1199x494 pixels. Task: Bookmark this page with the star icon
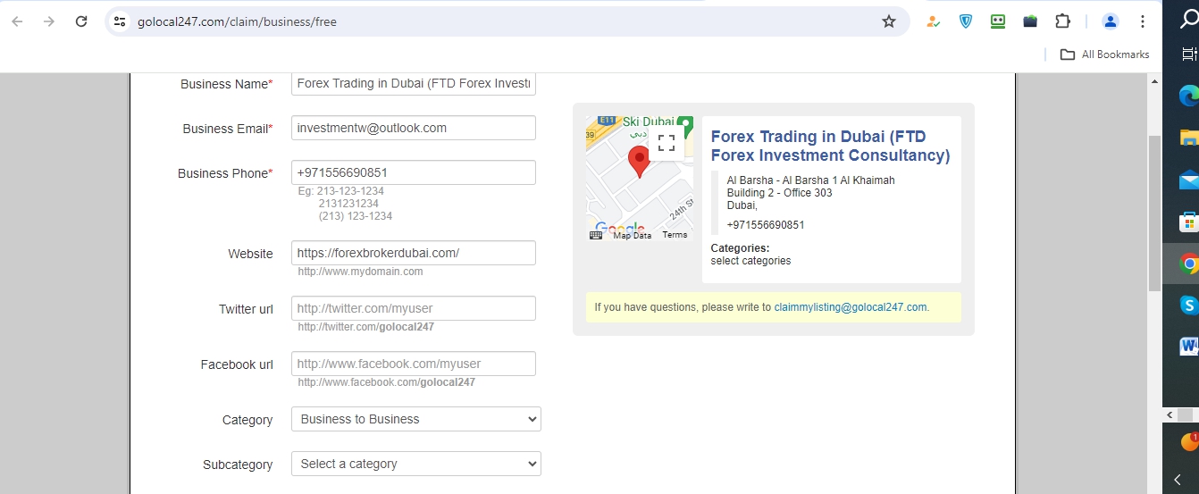888,21
